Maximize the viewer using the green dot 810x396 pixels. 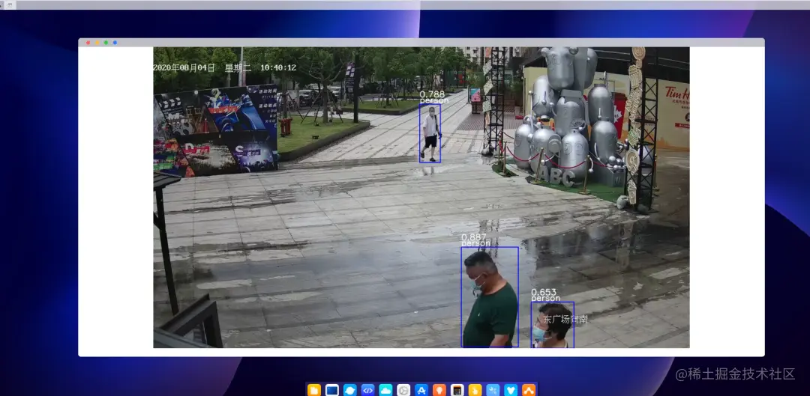click(x=106, y=42)
